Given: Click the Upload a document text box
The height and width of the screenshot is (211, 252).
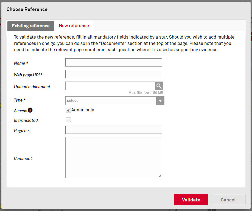Looking at the screenshot, I should [110, 86].
